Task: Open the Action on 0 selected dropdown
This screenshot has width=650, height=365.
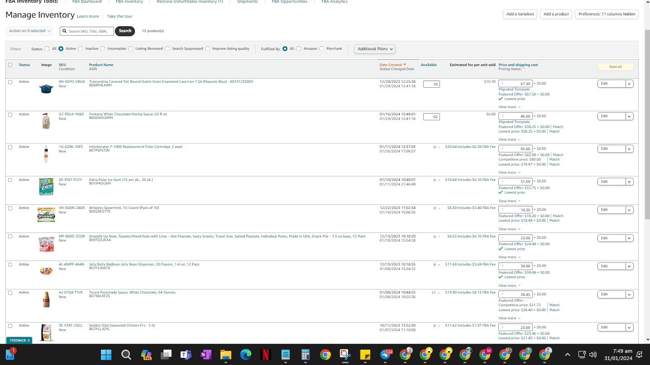Action: click(x=30, y=31)
